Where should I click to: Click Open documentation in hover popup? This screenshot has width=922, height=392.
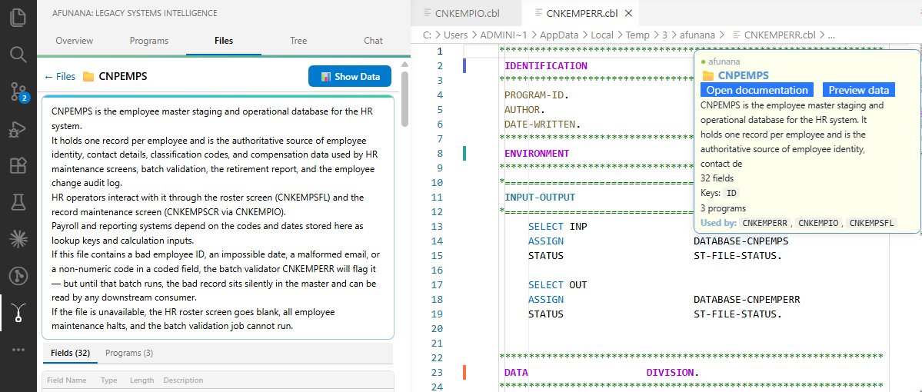click(x=757, y=90)
